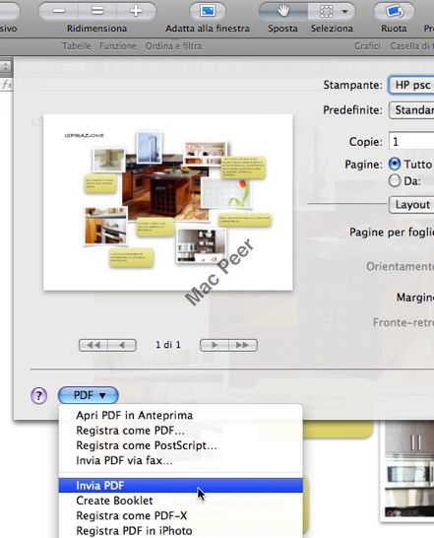Open the Funzione toolbar item

(x=118, y=46)
